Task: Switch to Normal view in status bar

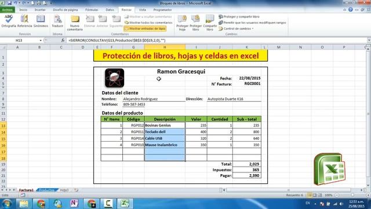Action: 309,195
